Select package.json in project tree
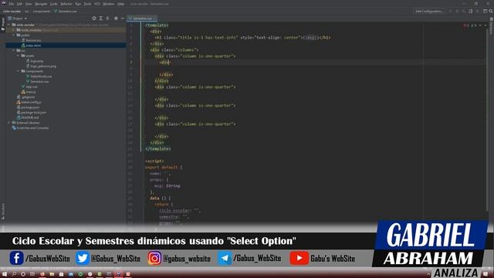The width and height of the screenshot is (494, 278). pos(28,107)
